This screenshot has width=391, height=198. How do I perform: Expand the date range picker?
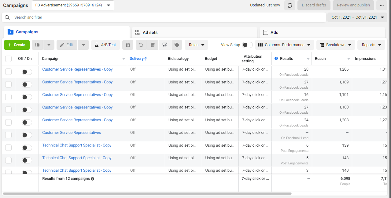357,17
